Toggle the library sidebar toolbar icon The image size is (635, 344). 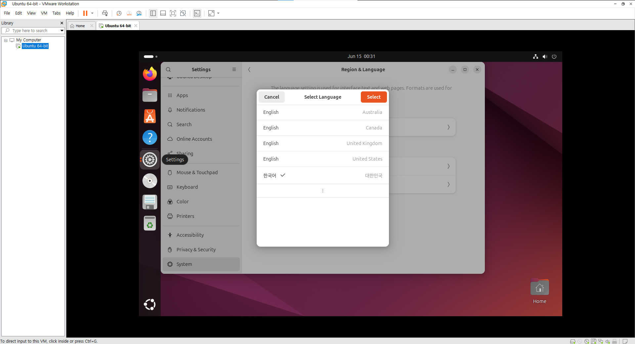tap(153, 13)
